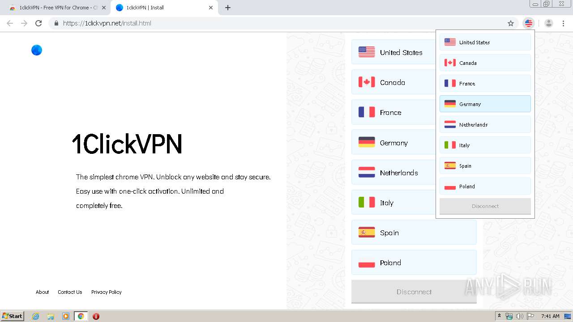Click the volume speaker tray icon
This screenshot has width=573, height=322.
click(x=520, y=316)
